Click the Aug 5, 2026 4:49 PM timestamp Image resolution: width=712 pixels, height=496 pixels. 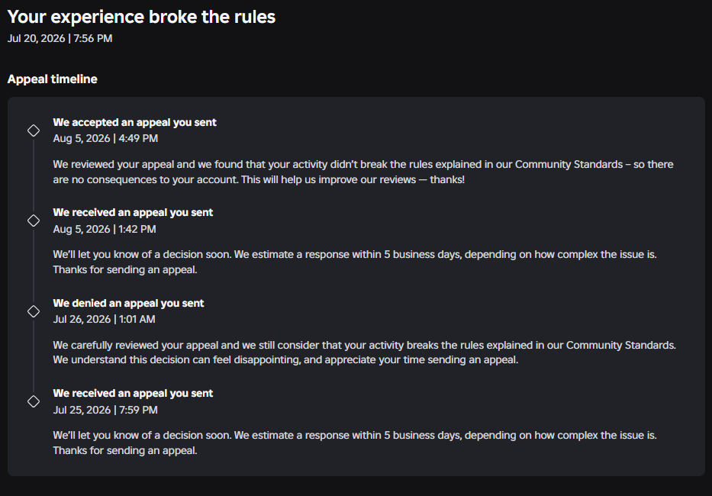click(105, 139)
